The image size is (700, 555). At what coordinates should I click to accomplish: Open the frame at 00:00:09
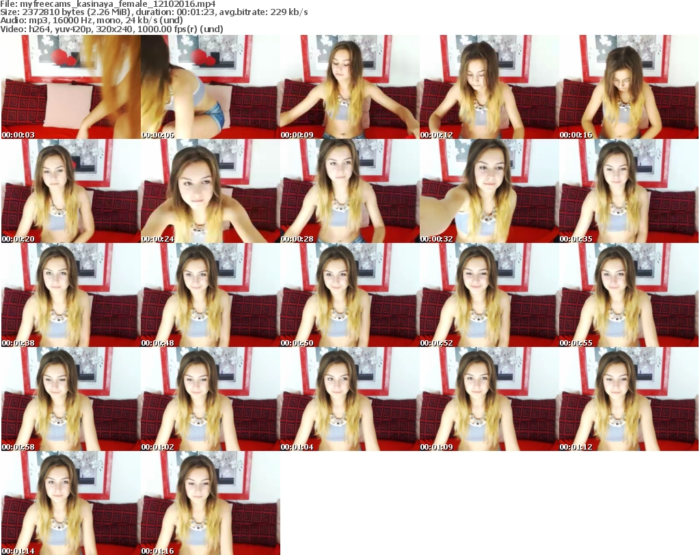coord(349,87)
